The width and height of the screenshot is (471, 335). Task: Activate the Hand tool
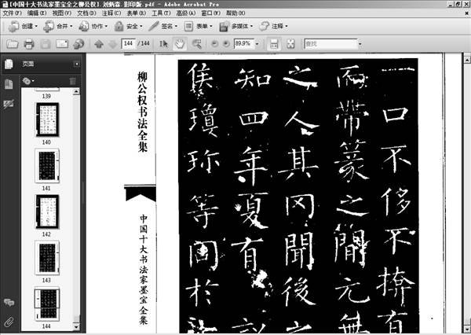tap(179, 44)
